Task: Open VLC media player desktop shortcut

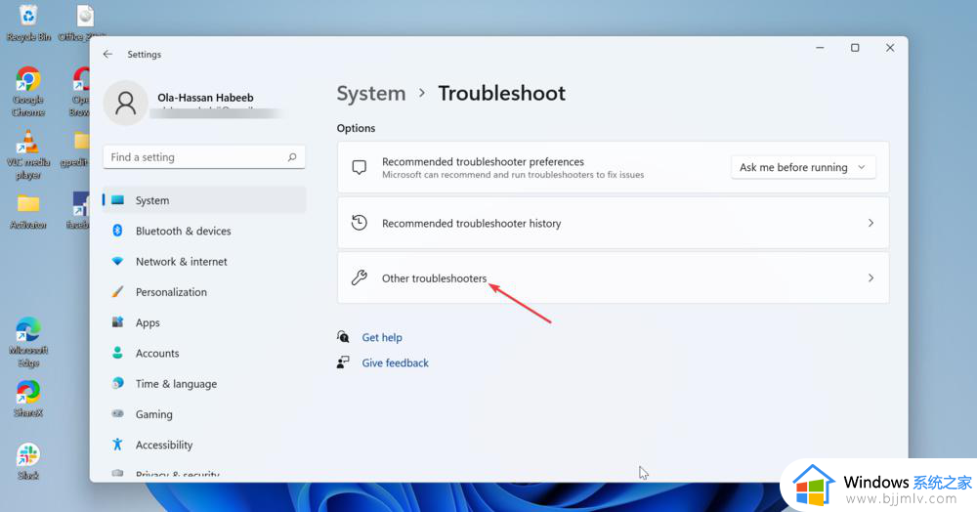Action: tap(28, 154)
